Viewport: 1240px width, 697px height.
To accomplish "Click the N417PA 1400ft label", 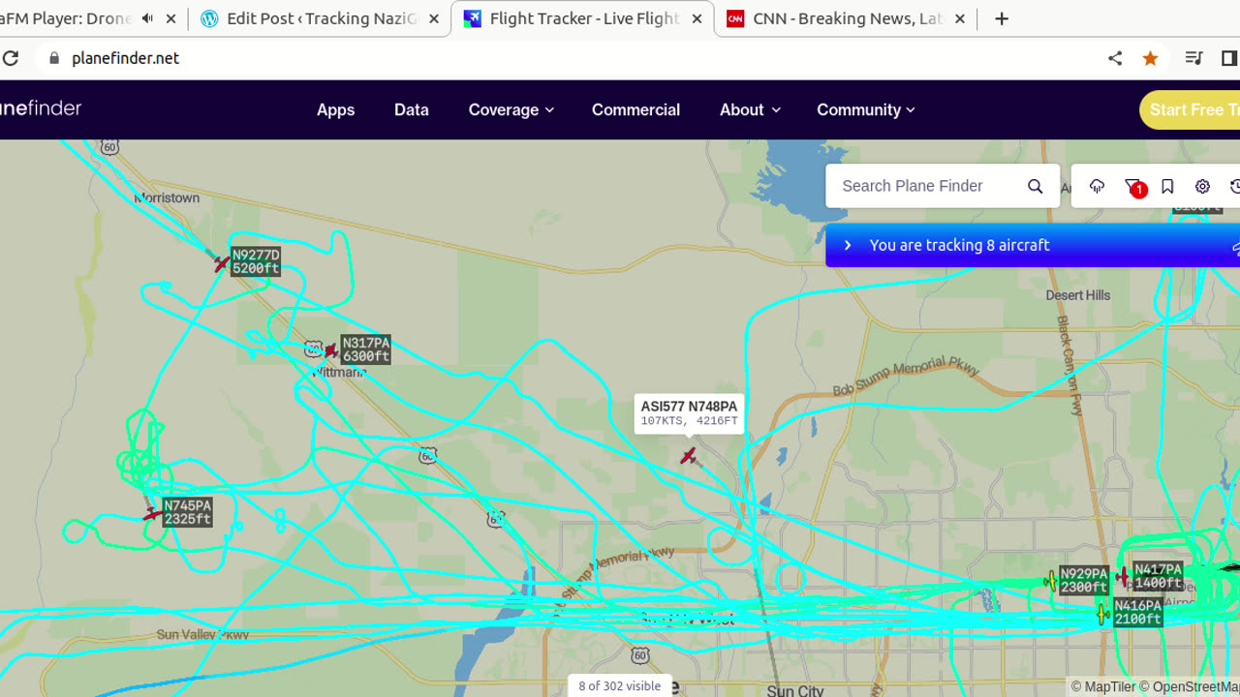I will click(1158, 576).
